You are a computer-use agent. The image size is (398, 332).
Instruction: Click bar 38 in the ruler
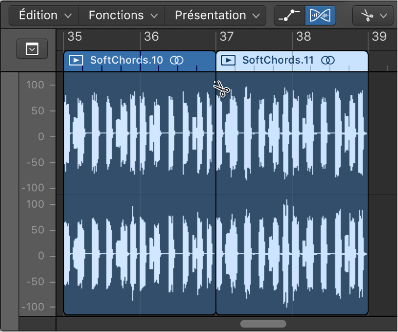tap(304, 37)
